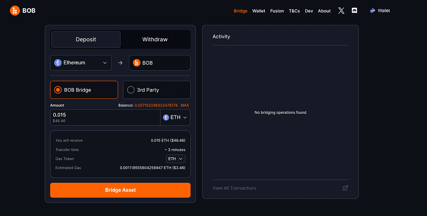Viewport: 427px width, 216px height.
Task: Click the balance value 0.027152248323478178
Action: click(x=156, y=105)
